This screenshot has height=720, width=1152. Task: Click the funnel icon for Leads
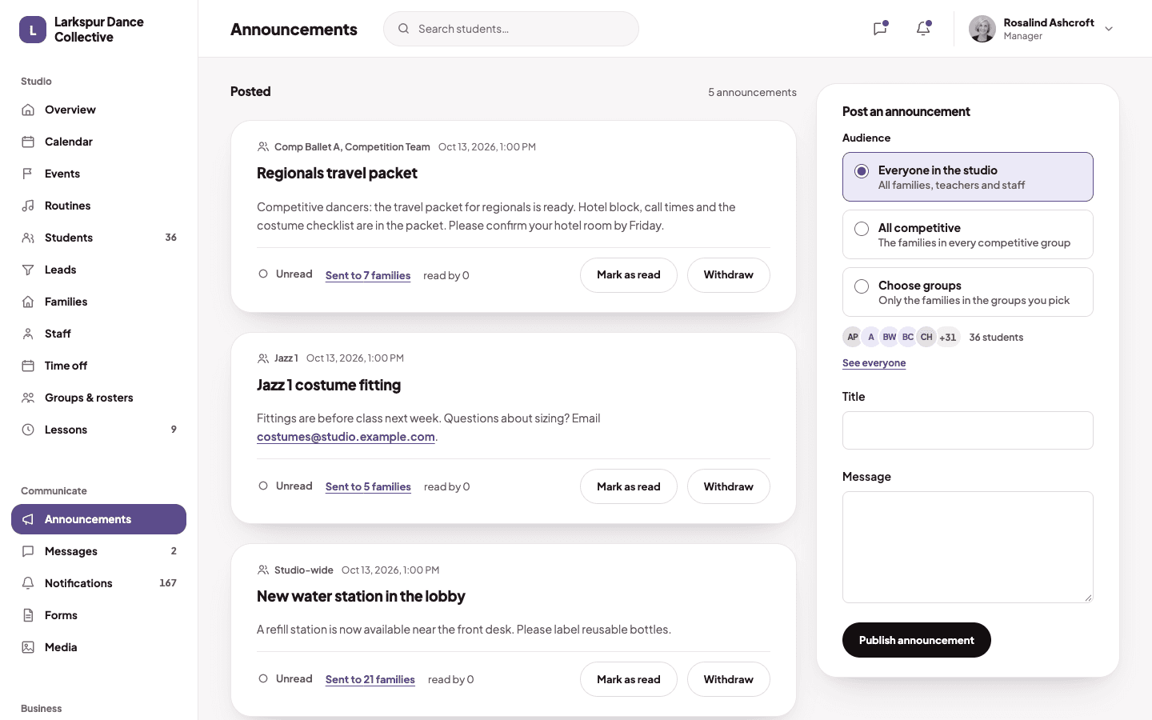pos(28,270)
